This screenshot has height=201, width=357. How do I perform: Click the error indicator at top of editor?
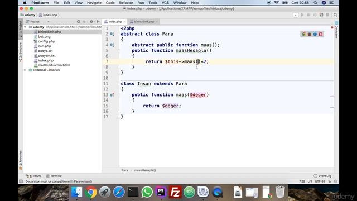pyautogui.click(x=332, y=27)
